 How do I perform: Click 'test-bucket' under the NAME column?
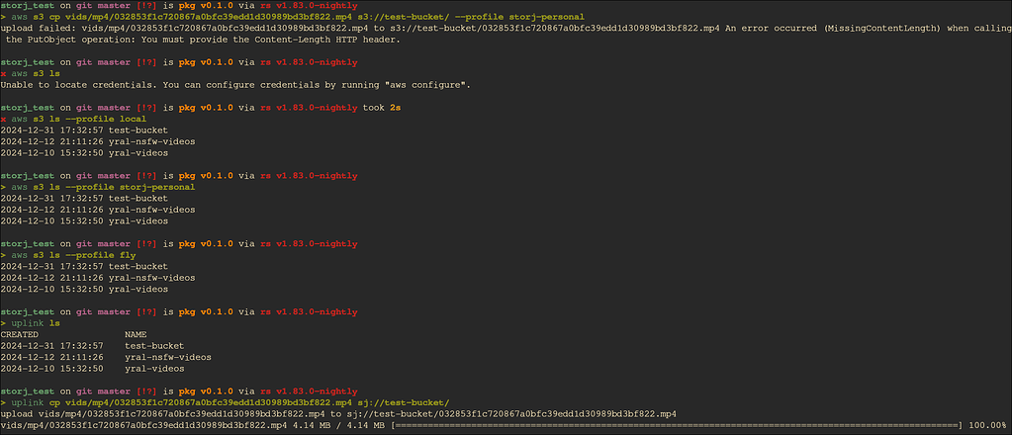154,346
